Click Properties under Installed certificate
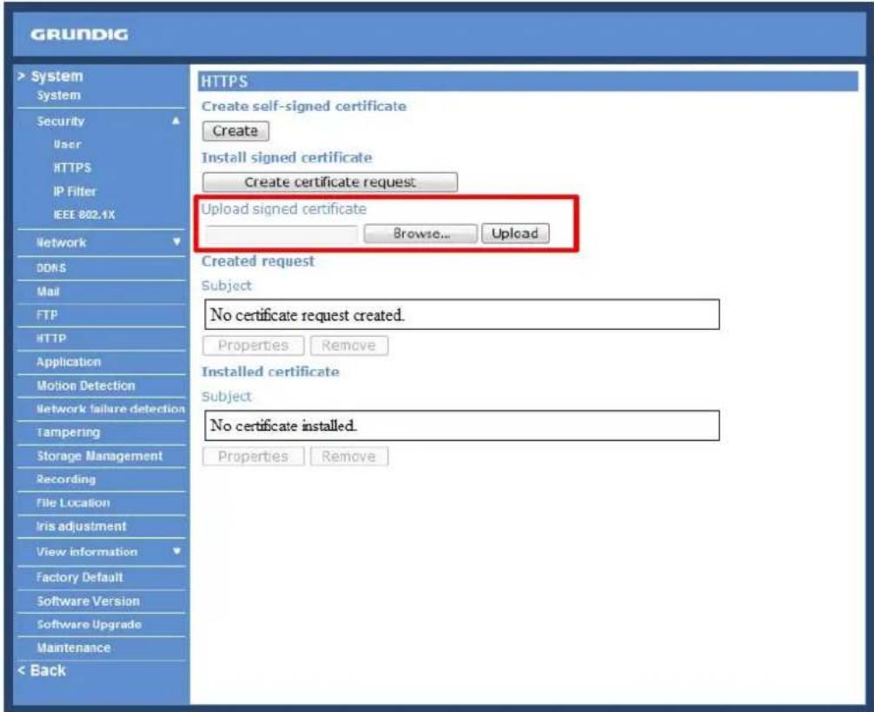Screen dimensions: 874x712 [x=253, y=456]
